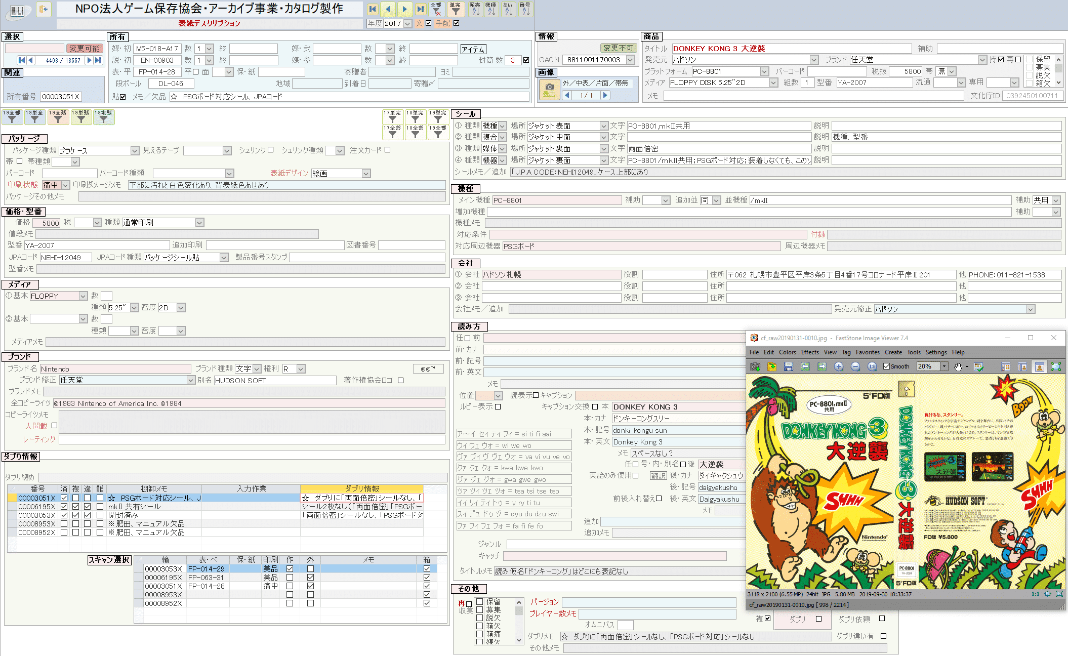Apply the 18全部 filter
The image size is (1068, 656).
coord(415,132)
